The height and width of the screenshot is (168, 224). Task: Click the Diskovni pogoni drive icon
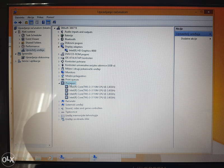62,43
